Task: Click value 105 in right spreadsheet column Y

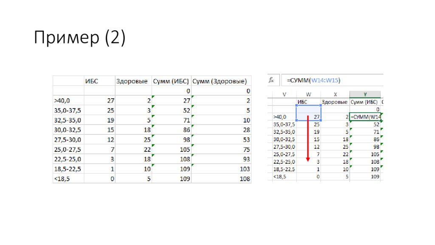Action: (x=374, y=154)
